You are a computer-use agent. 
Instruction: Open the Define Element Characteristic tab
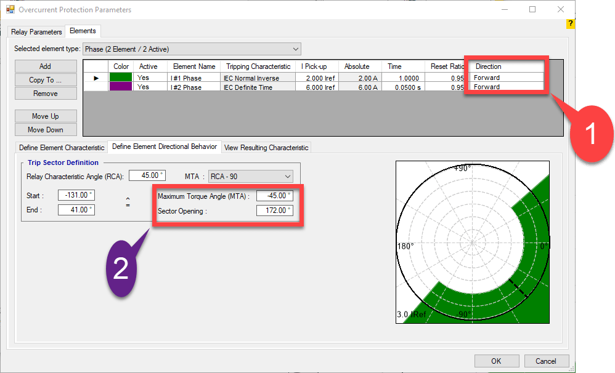pyautogui.click(x=62, y=148)
